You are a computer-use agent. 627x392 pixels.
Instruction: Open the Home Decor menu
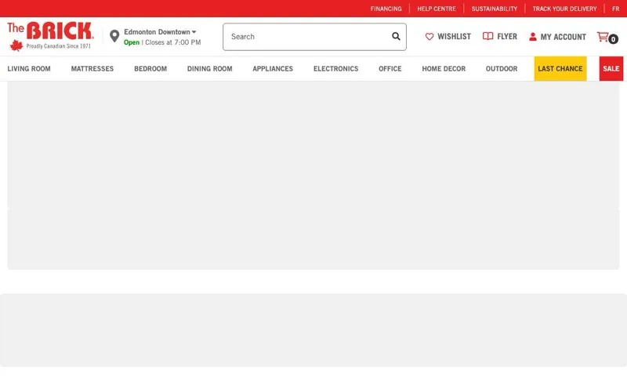click(444, 69)
